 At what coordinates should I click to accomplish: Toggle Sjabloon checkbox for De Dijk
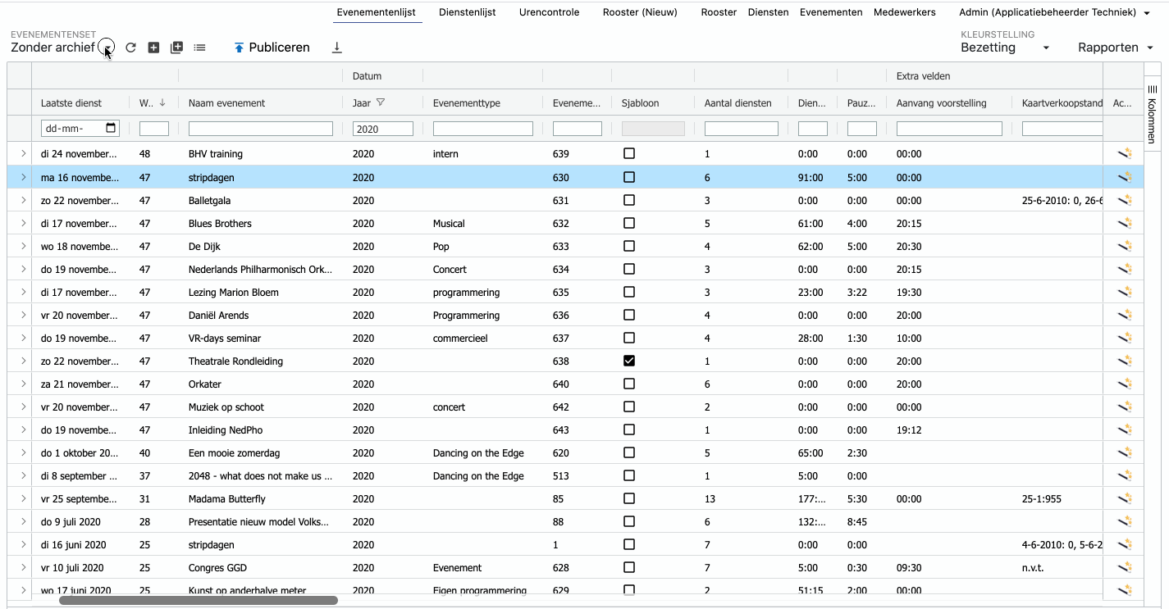pos(629,245)
